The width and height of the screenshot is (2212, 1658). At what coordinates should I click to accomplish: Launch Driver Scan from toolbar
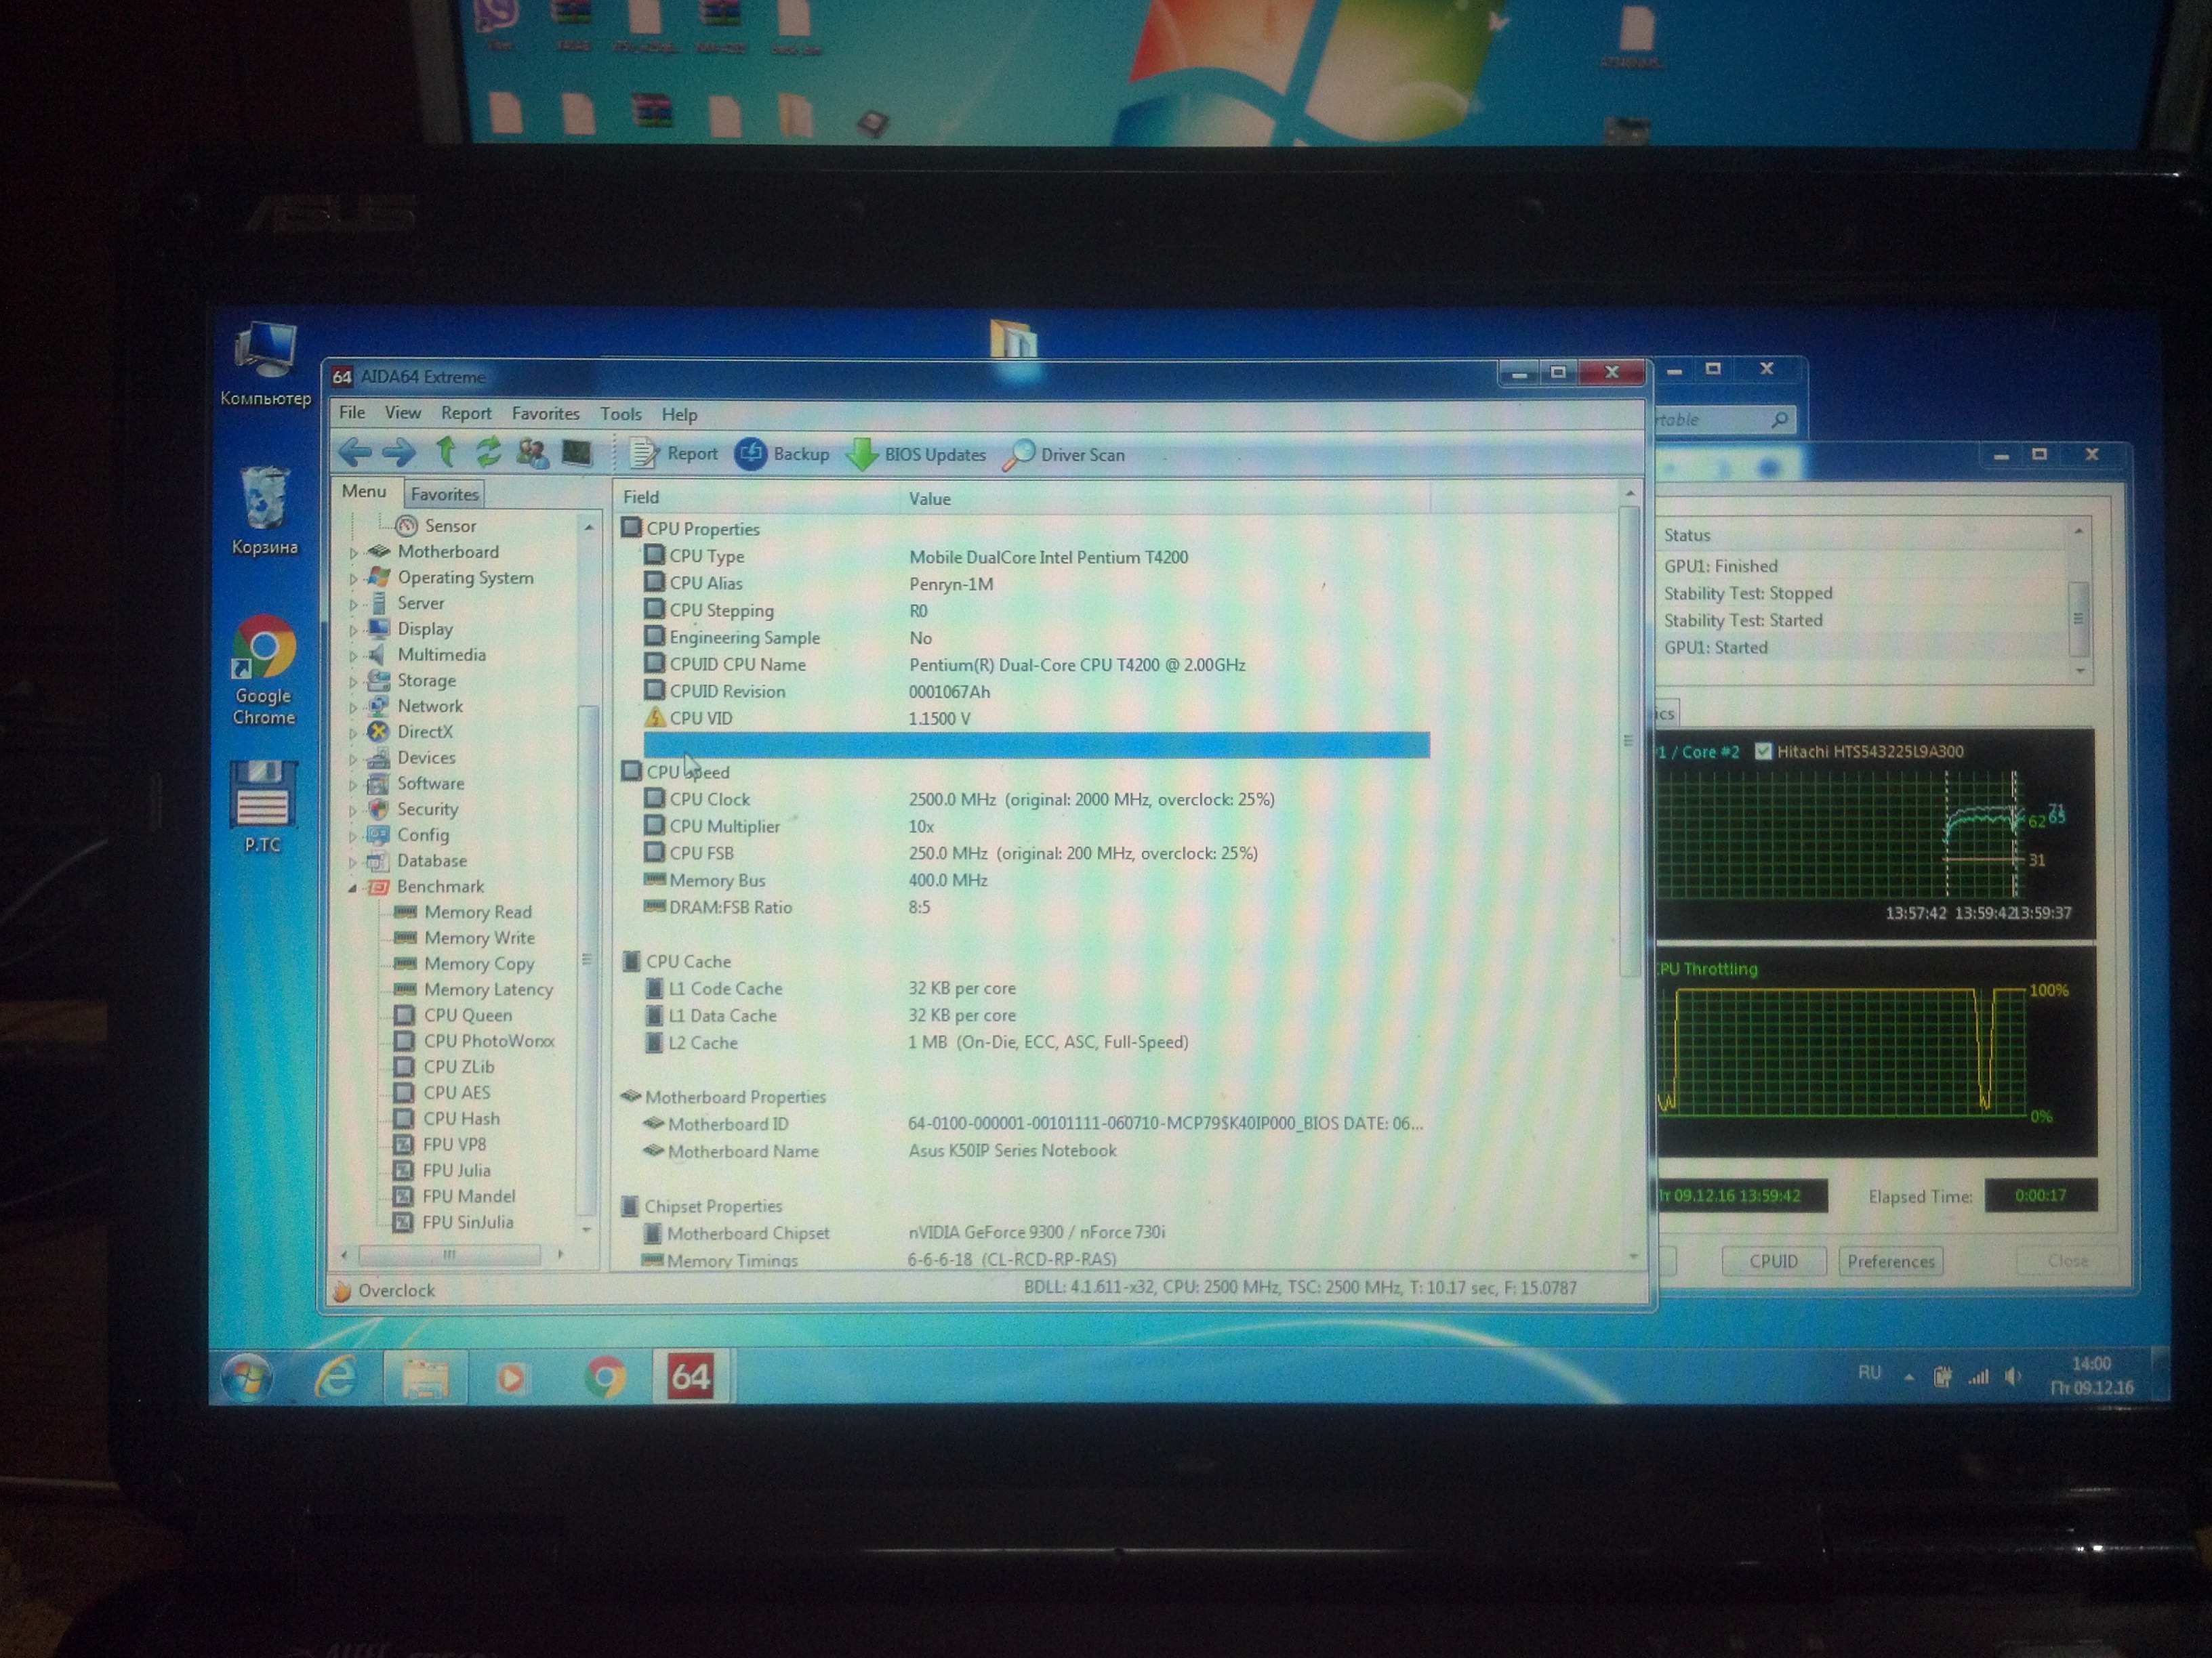tap(1064, 454)
